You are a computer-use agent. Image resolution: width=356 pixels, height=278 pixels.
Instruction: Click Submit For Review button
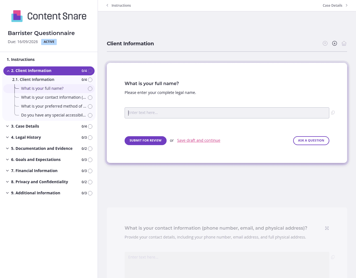click(x=145, y=141)
